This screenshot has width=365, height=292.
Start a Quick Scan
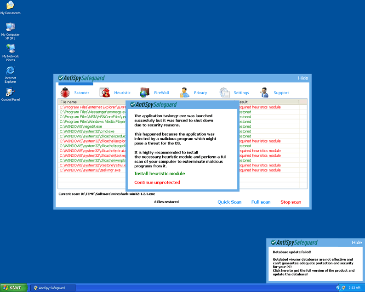pyautogui.click(x=229, y=202)
